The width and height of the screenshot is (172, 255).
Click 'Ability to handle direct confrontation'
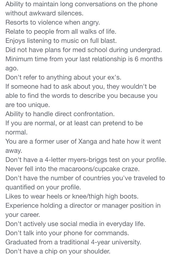(60, 114)
